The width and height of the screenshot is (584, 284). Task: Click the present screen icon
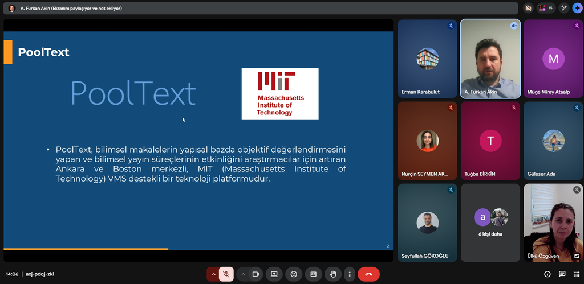(x=274, y=274)
